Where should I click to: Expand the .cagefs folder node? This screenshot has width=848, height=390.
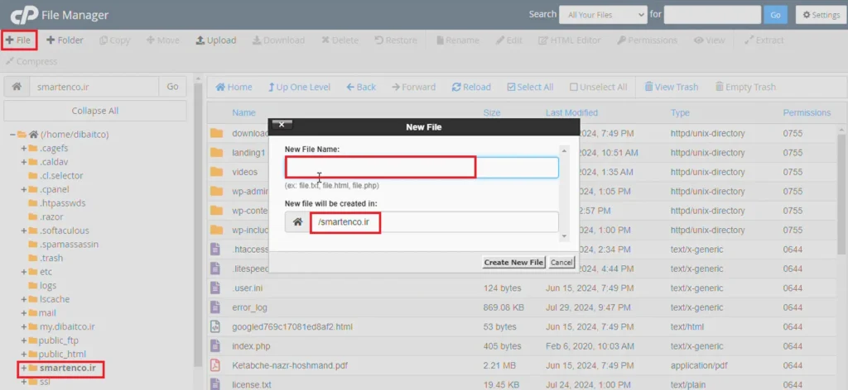pos(24,148)
